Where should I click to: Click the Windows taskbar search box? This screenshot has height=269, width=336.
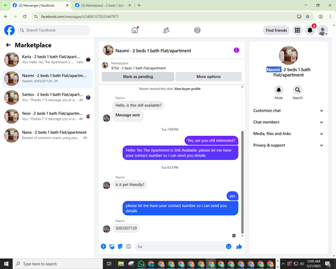click(58, 264)
